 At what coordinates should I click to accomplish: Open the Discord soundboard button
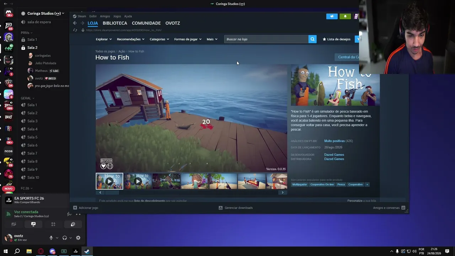[73, 224]
